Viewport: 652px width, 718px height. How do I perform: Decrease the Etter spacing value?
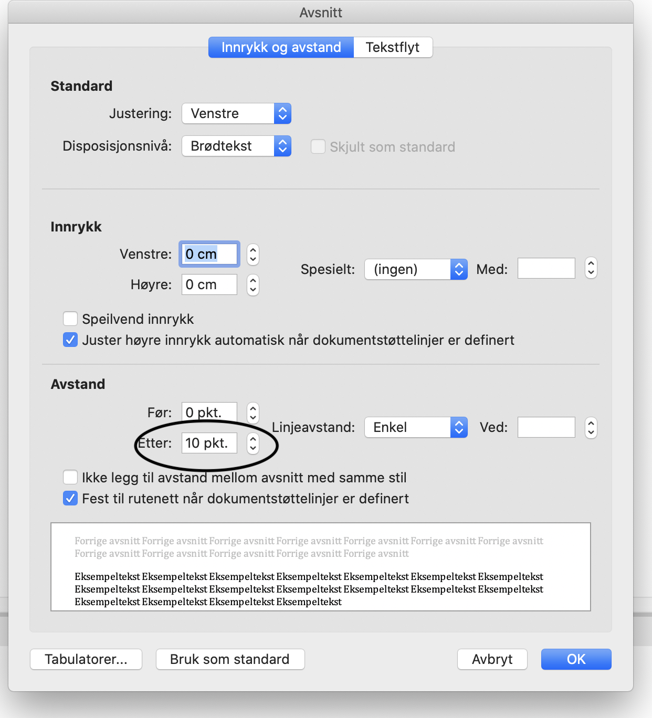pos(253,448)
